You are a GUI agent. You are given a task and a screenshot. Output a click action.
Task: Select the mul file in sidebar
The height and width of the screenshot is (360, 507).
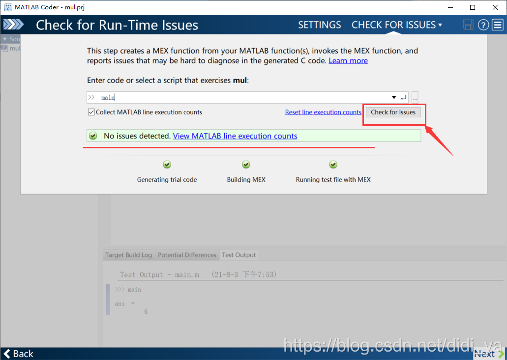pos(11,48)
